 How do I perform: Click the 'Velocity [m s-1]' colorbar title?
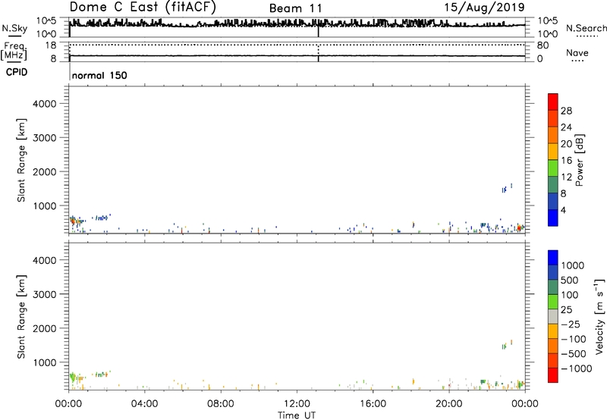pos(599,316)
